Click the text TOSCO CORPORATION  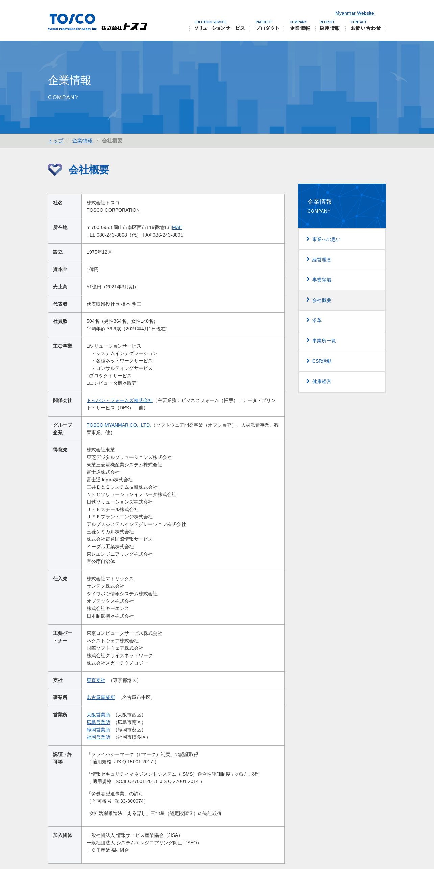pos(113,210)
